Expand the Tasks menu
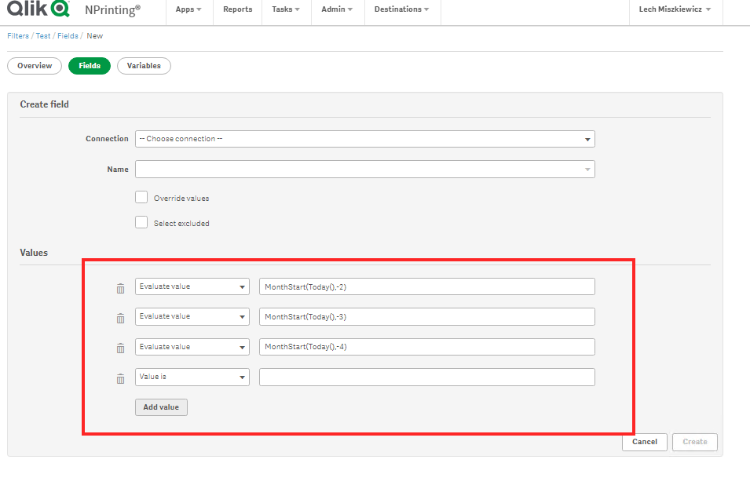Viewport: 750px width, 496px height. tap(286, 9)
